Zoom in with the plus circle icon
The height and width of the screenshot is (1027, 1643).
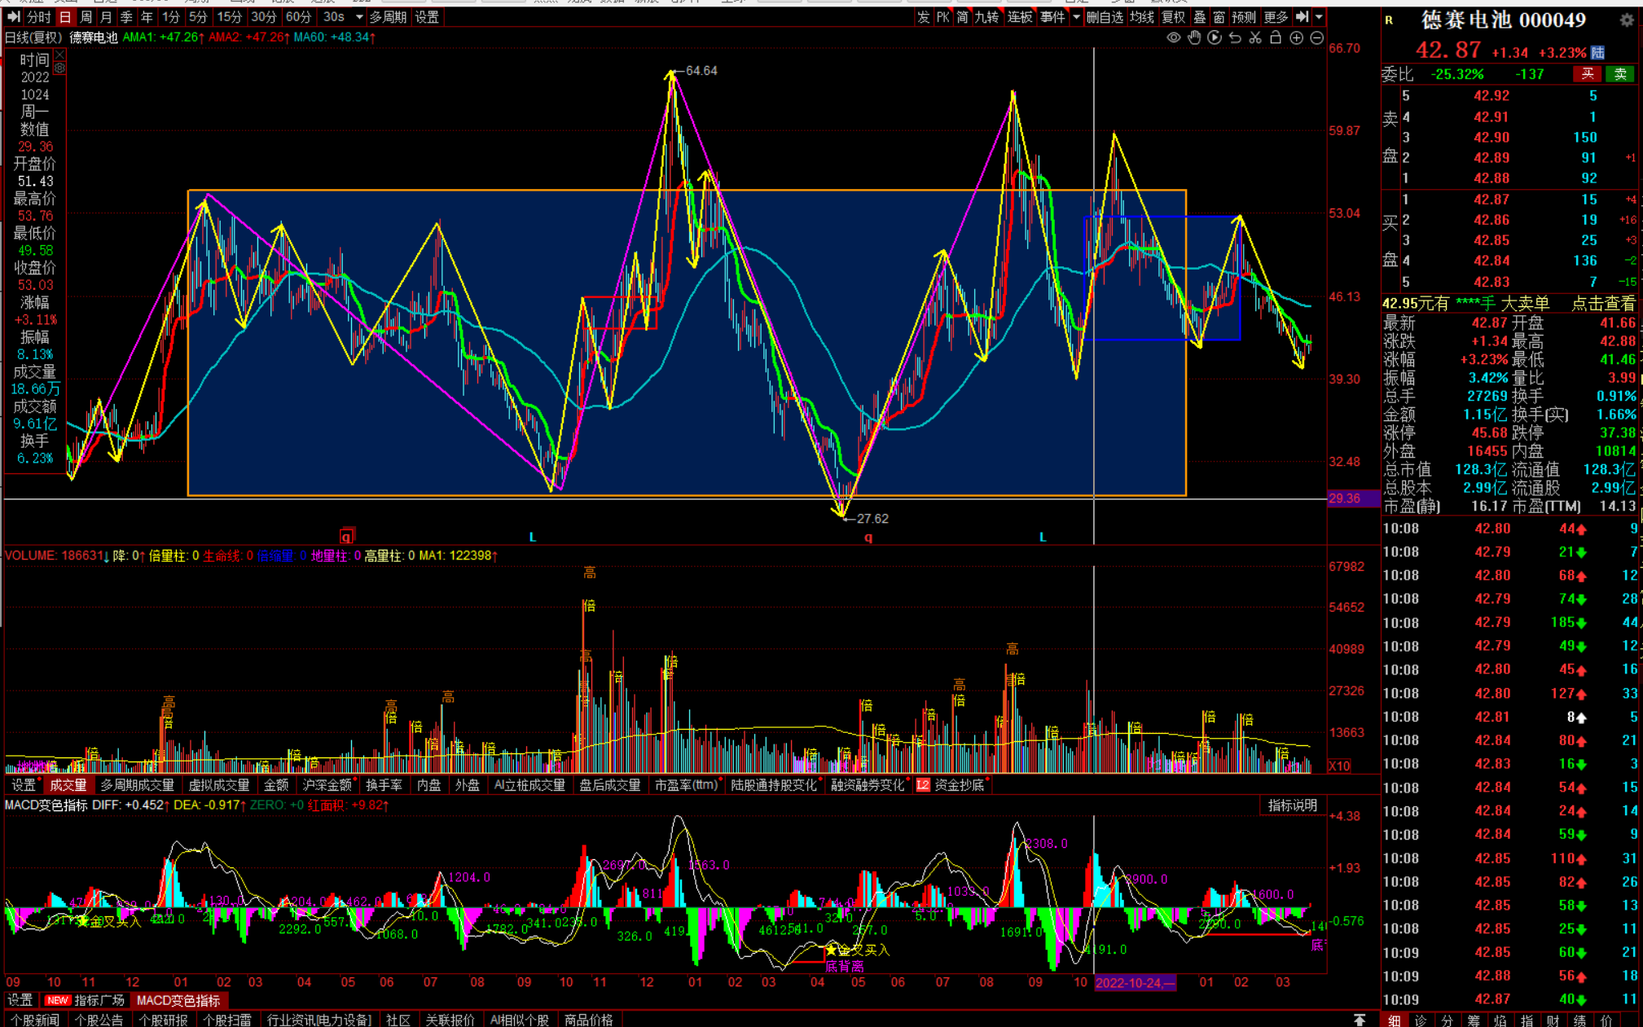1297,37
